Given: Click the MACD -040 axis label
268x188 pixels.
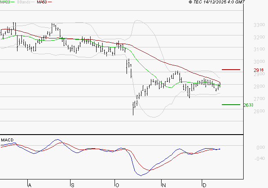Looking at the screenshot, I should pyautogui.click(x=259, y=159).
